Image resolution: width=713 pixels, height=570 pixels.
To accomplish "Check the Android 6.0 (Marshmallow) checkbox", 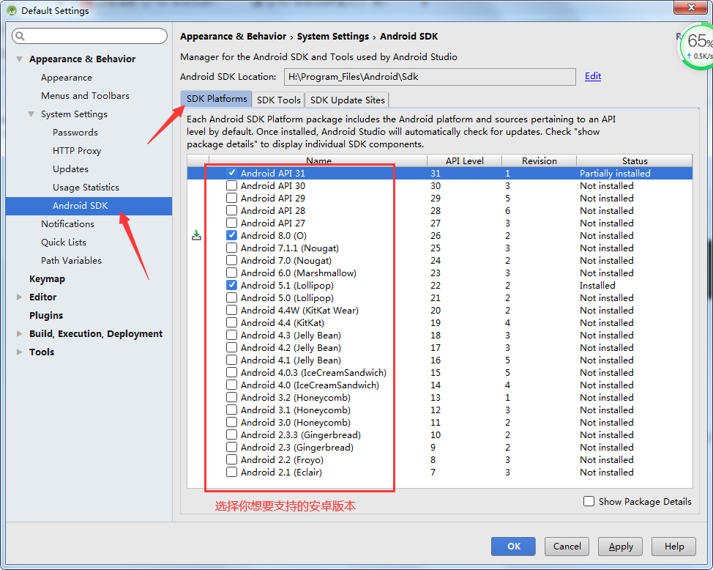I will [x=231, y=273].
